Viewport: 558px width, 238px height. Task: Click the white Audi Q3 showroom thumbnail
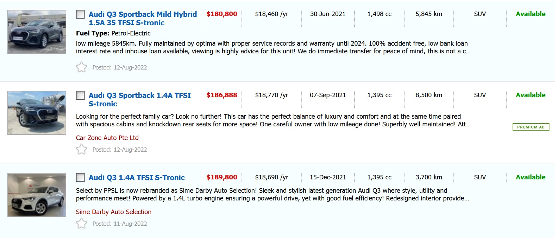point(37,195)
